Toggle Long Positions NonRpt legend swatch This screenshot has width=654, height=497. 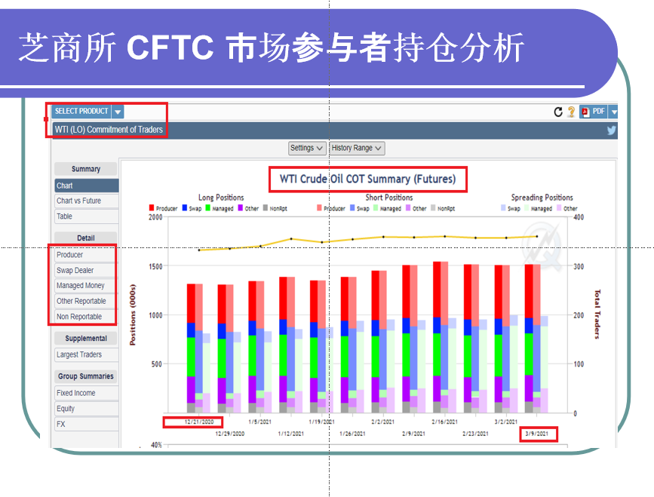266,207
